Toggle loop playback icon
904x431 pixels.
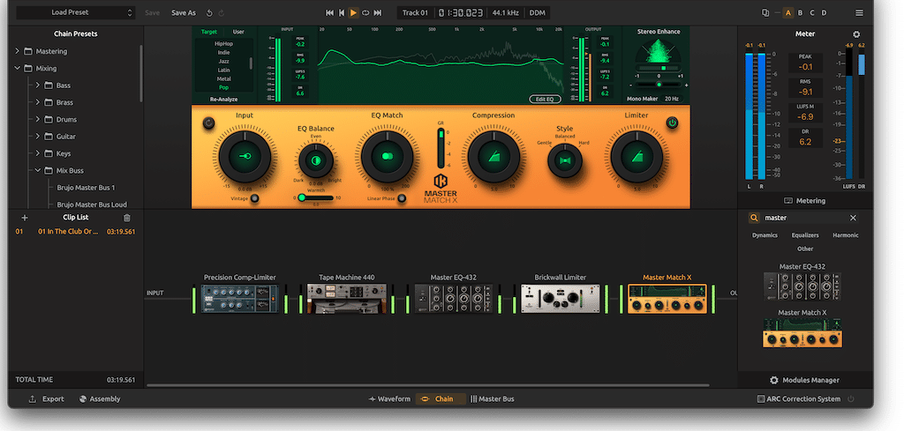(365, 12)
